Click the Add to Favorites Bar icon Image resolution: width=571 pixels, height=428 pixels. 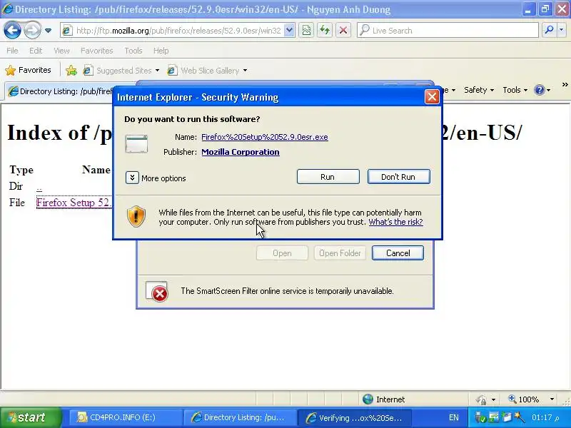click(71, 70)
